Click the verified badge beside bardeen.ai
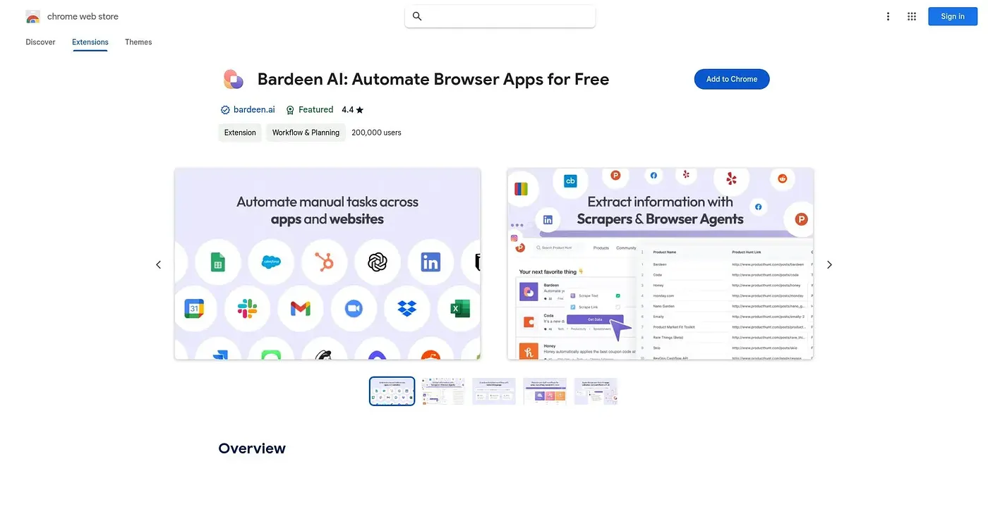This screenshot has height=514, width=988. (225, 110)
